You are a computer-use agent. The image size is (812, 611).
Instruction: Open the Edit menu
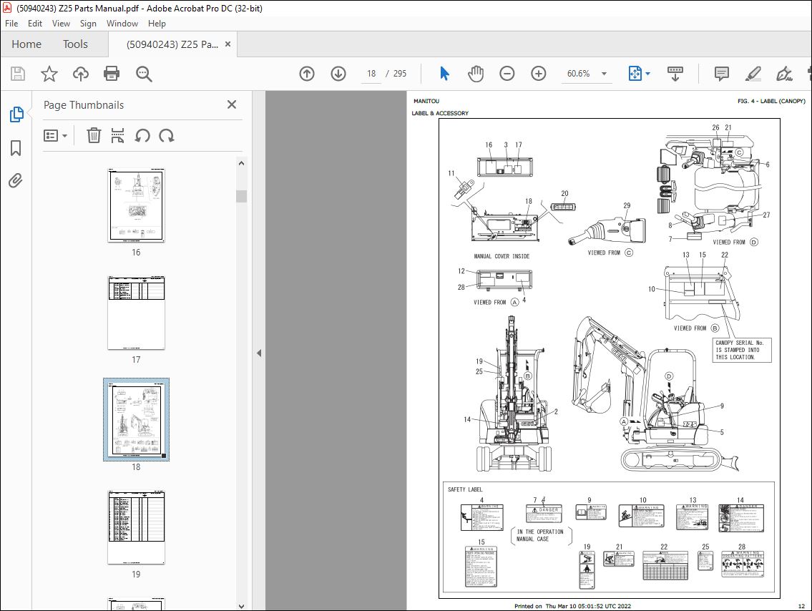click(34, 24)
